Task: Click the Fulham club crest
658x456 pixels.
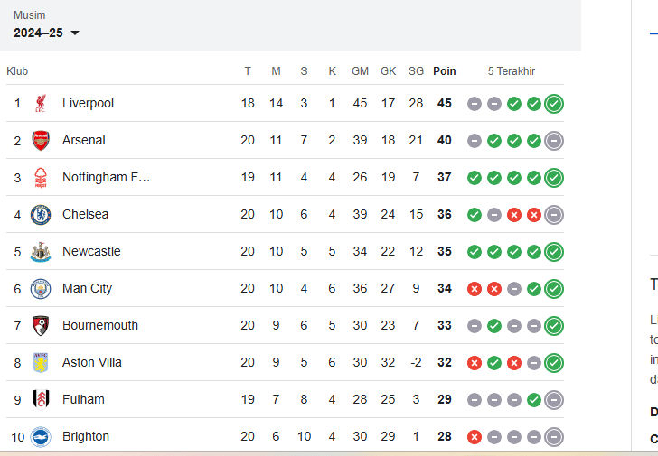Action: point(41,399)
